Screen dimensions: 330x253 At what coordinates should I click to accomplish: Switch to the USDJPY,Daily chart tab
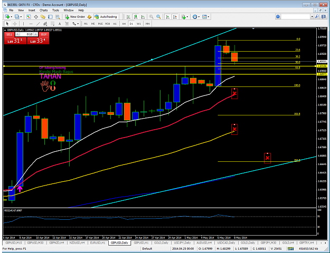click(x=182, y=242)
